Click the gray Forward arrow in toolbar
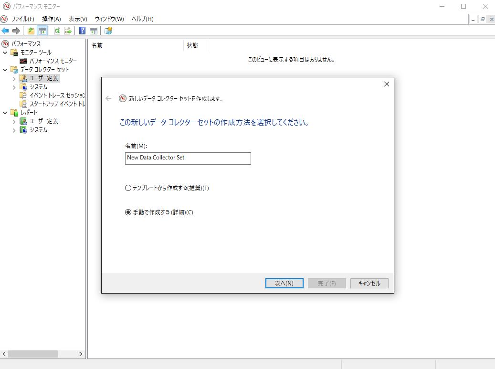The image size is (495, 369). coord(16,31)
